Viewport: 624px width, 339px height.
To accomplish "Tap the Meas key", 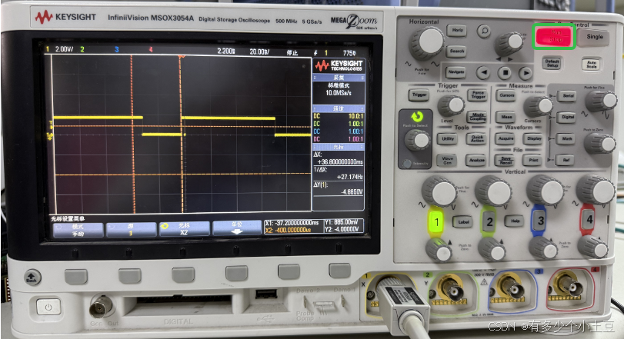I will click(506, 117).
